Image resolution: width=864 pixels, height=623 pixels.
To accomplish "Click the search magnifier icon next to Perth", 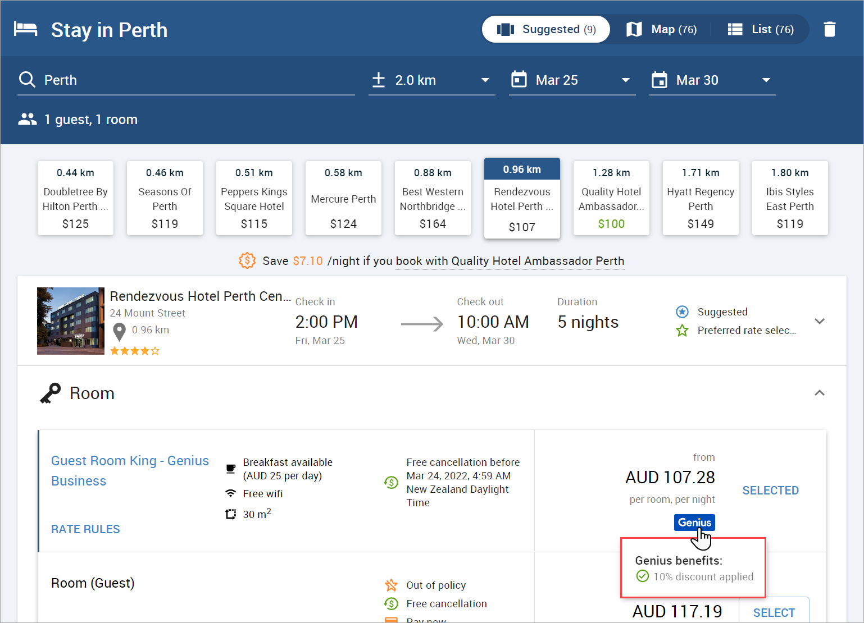I will 27,80.
